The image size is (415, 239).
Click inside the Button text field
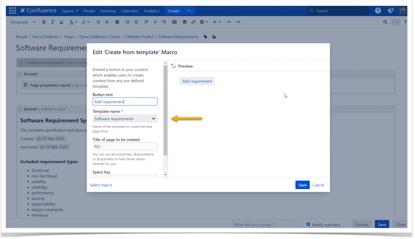point(125,101)
